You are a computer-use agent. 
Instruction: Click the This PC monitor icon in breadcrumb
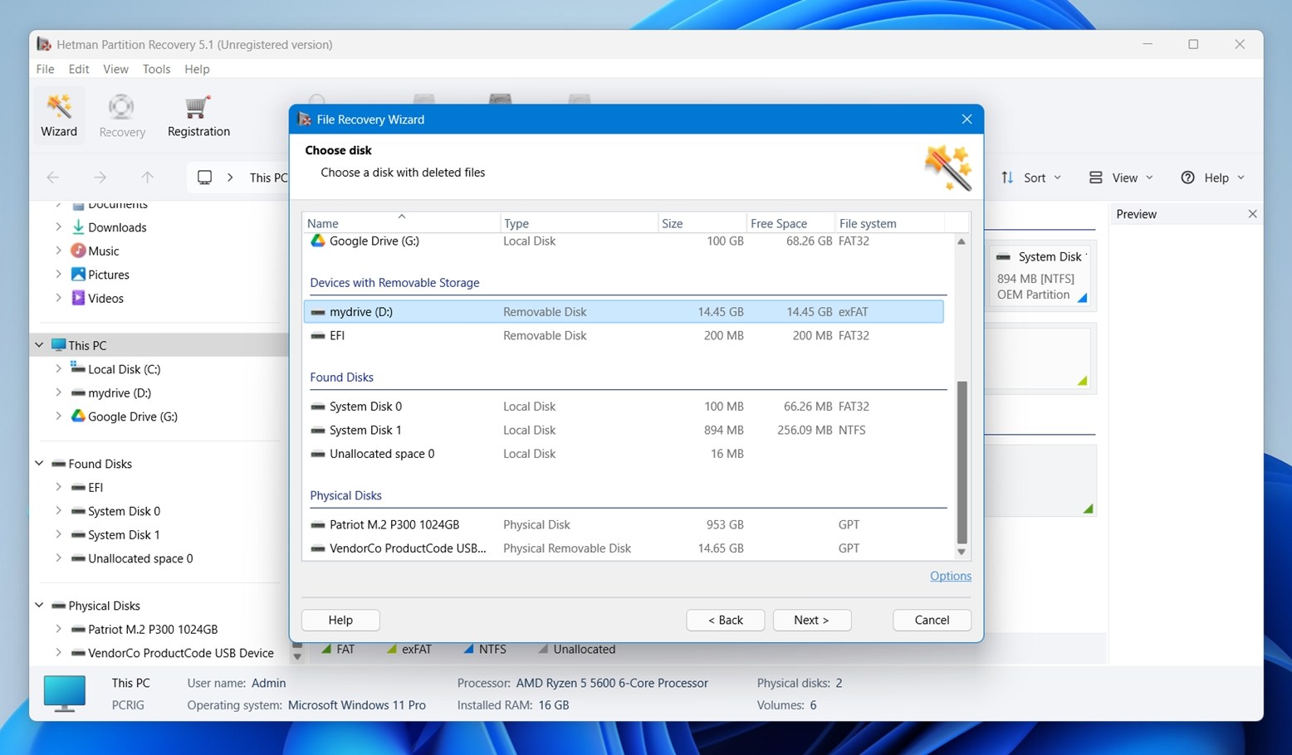tap(203, 177)
